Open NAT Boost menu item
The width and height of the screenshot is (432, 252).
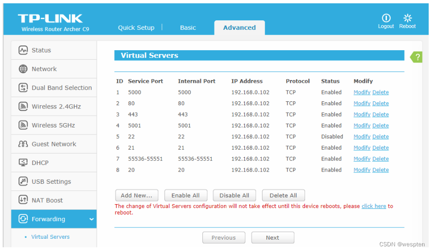[x=54, y=200]
